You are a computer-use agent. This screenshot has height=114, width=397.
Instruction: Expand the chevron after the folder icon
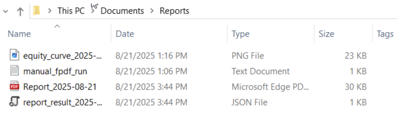click(50, 11)
